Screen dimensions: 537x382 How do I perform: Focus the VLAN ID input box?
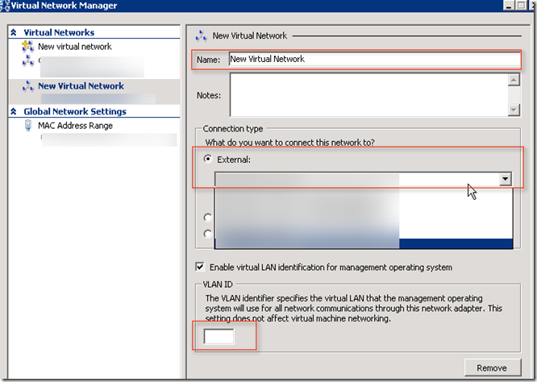point(219,337)
